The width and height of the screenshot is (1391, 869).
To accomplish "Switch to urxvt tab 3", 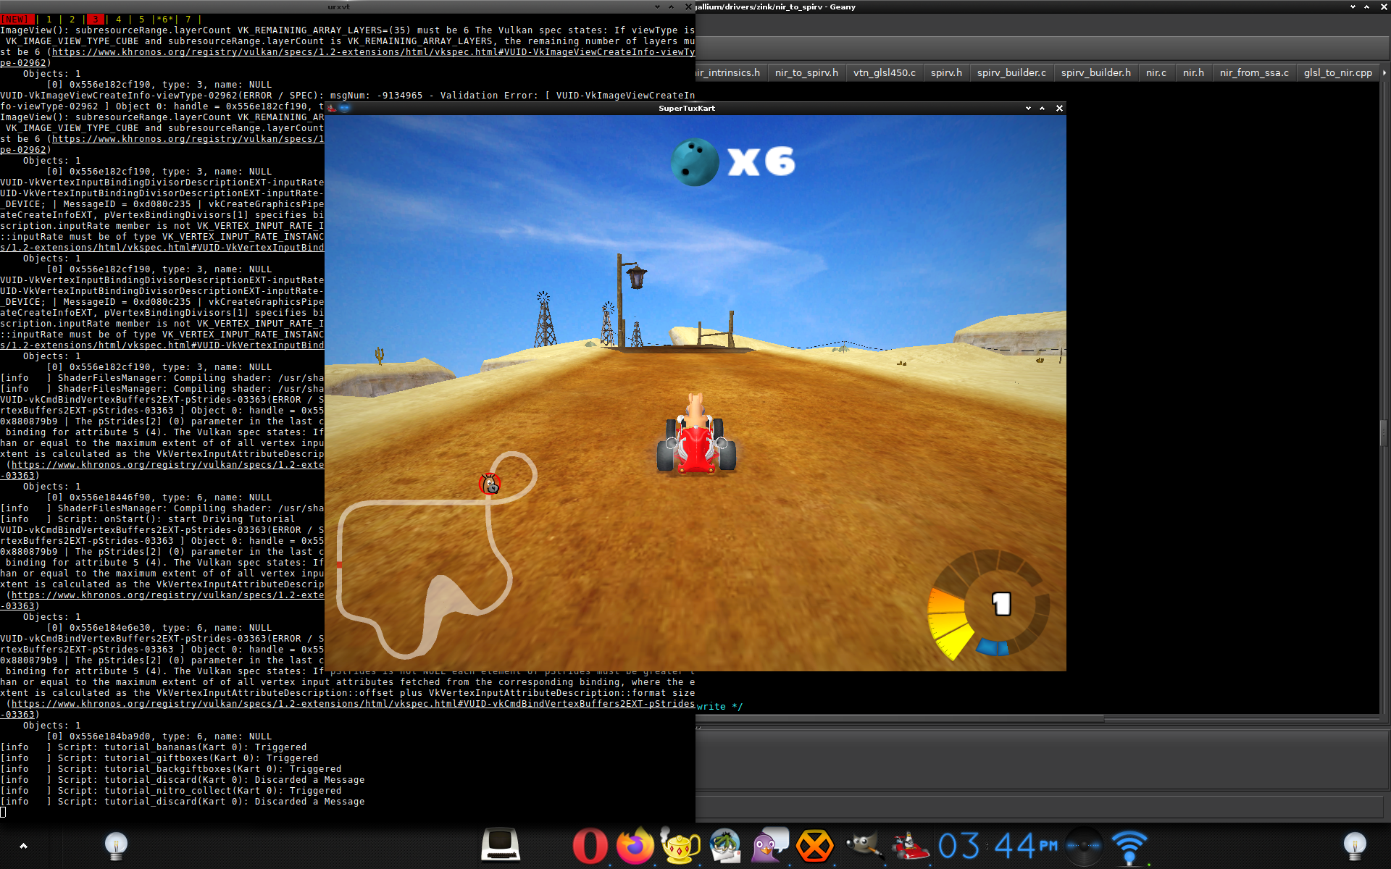I will [x=95, y=20].
